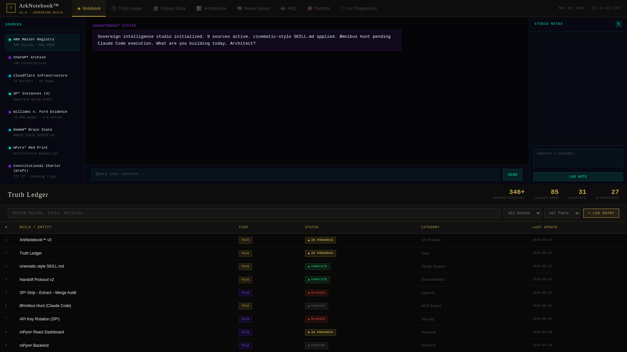Open the Notebook tab
The width and height of the screenshot is (627, 352).
[x=89, y=8]
